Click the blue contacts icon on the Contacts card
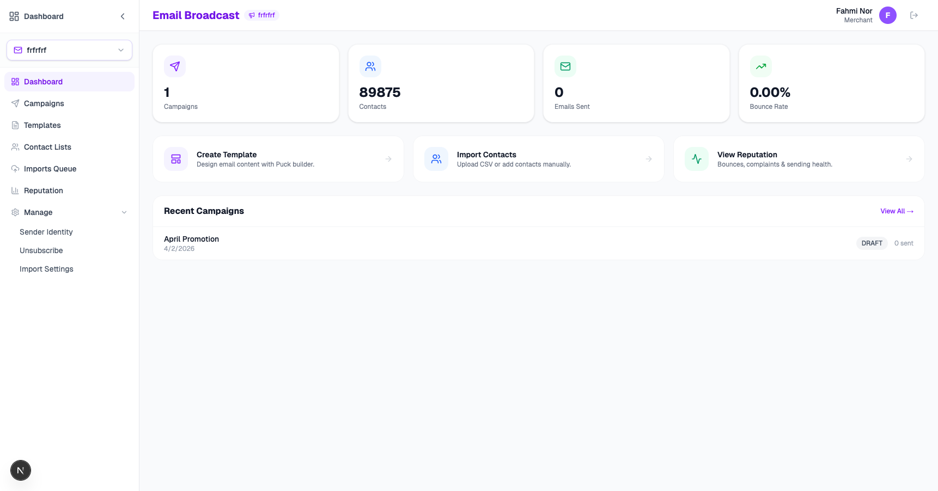Screen dimensions: 938x491 [370, 66]
